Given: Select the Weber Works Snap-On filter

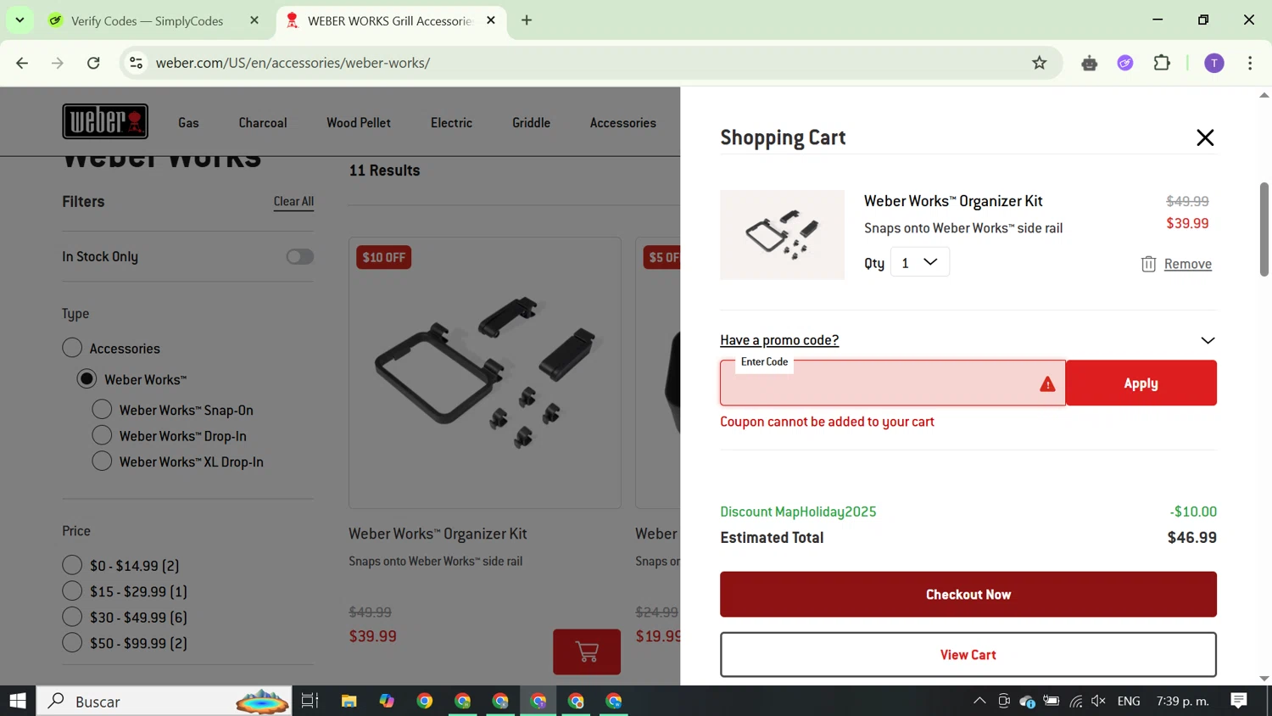Looking at the screenshot, I should click(102, 410).
